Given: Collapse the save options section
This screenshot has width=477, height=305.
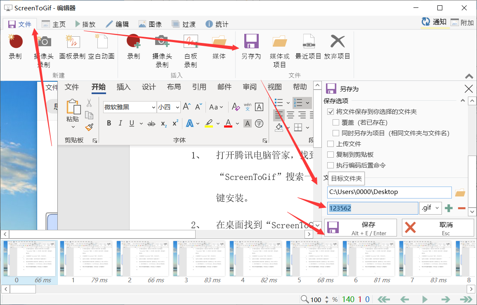Looking at the screenshot, I should [x=463, y=100].
